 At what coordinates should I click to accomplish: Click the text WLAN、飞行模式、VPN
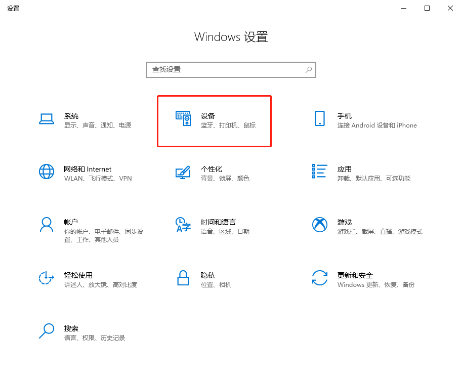point(98,178)
